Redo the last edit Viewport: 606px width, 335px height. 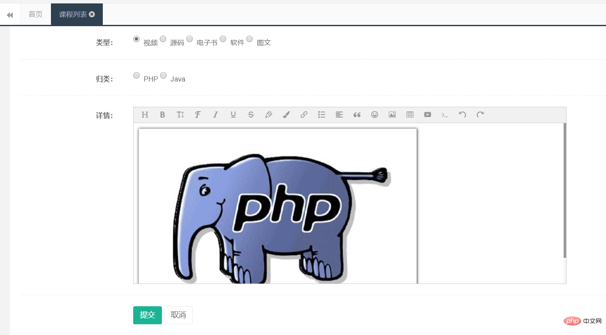[481, 115]
